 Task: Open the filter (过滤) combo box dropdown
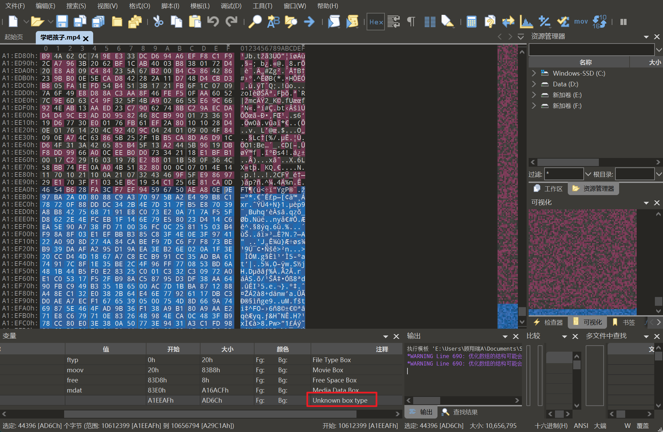588,174
